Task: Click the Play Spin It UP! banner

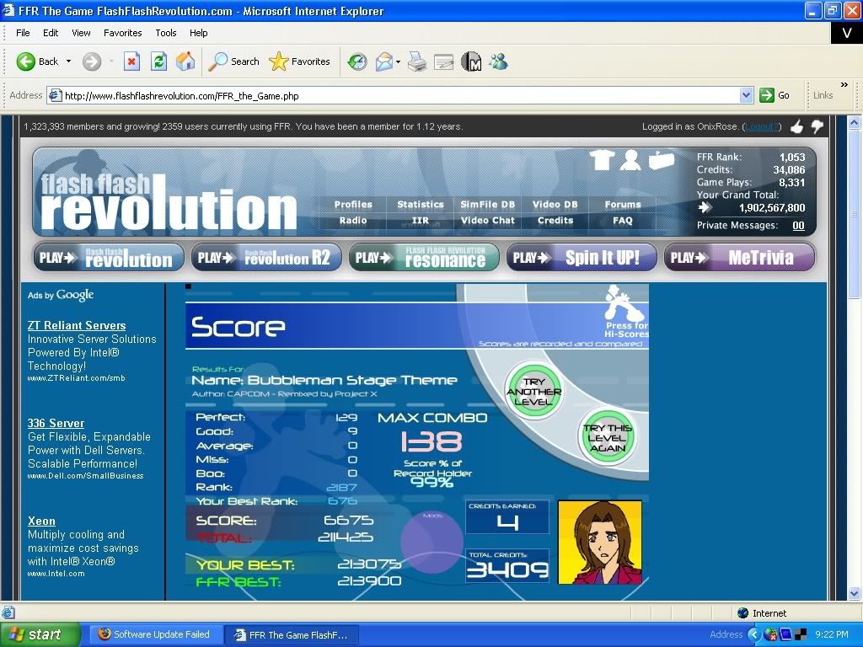Action: (582, 258)
